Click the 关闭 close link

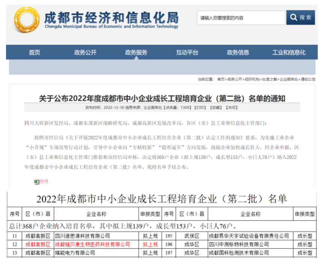point(231,107)
